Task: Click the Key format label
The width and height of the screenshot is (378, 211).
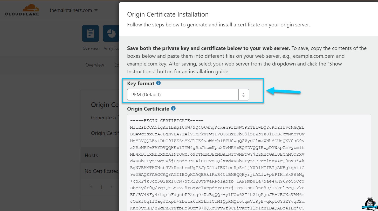Action: [141, 83]
